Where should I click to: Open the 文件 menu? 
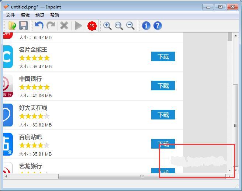click(x=10, y=15)
